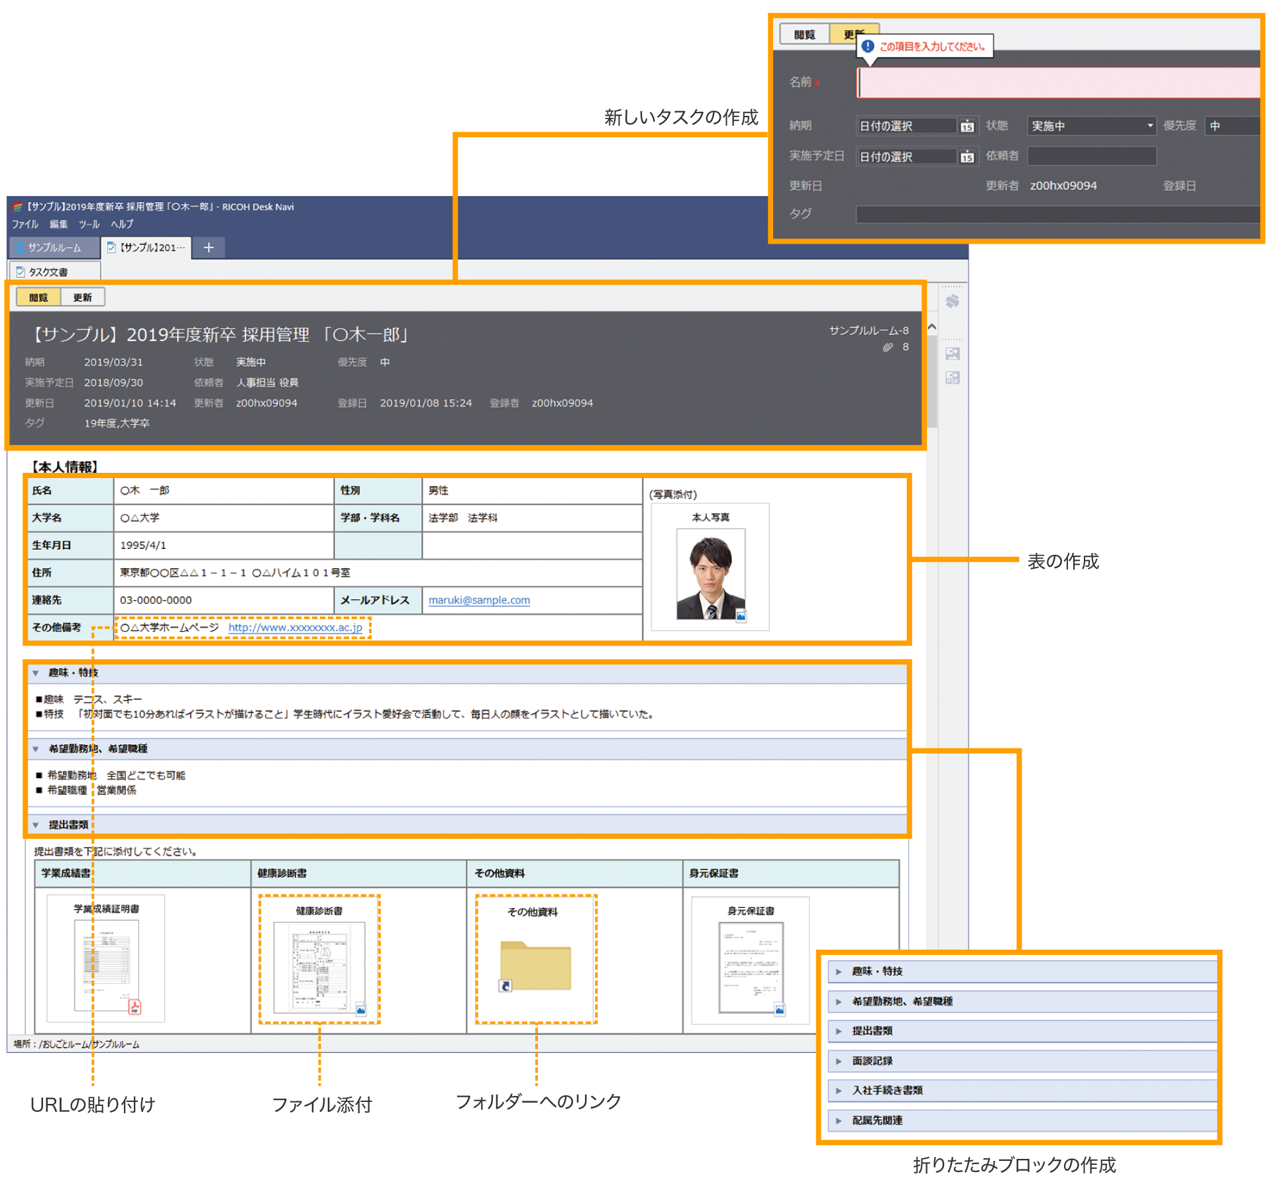Viewport: 1272px width, 1192px height.
Task: Collapse the 趣味・特技 section
Action: (36, 673)
